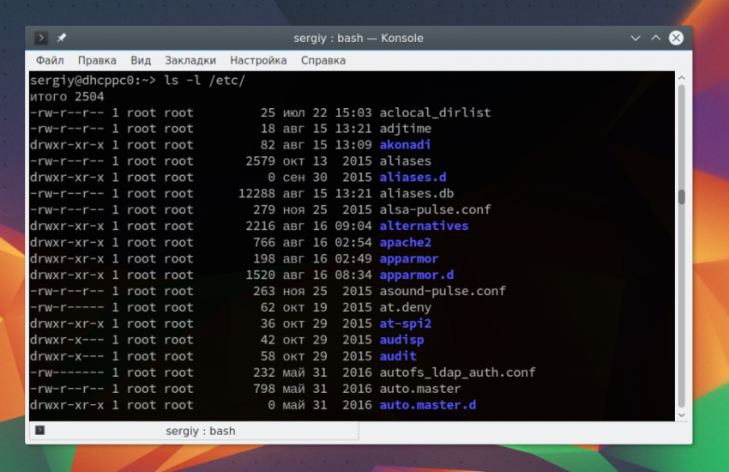Click the alternatives directory name
Screen dimensions: 729x472
tap(424, 226)
